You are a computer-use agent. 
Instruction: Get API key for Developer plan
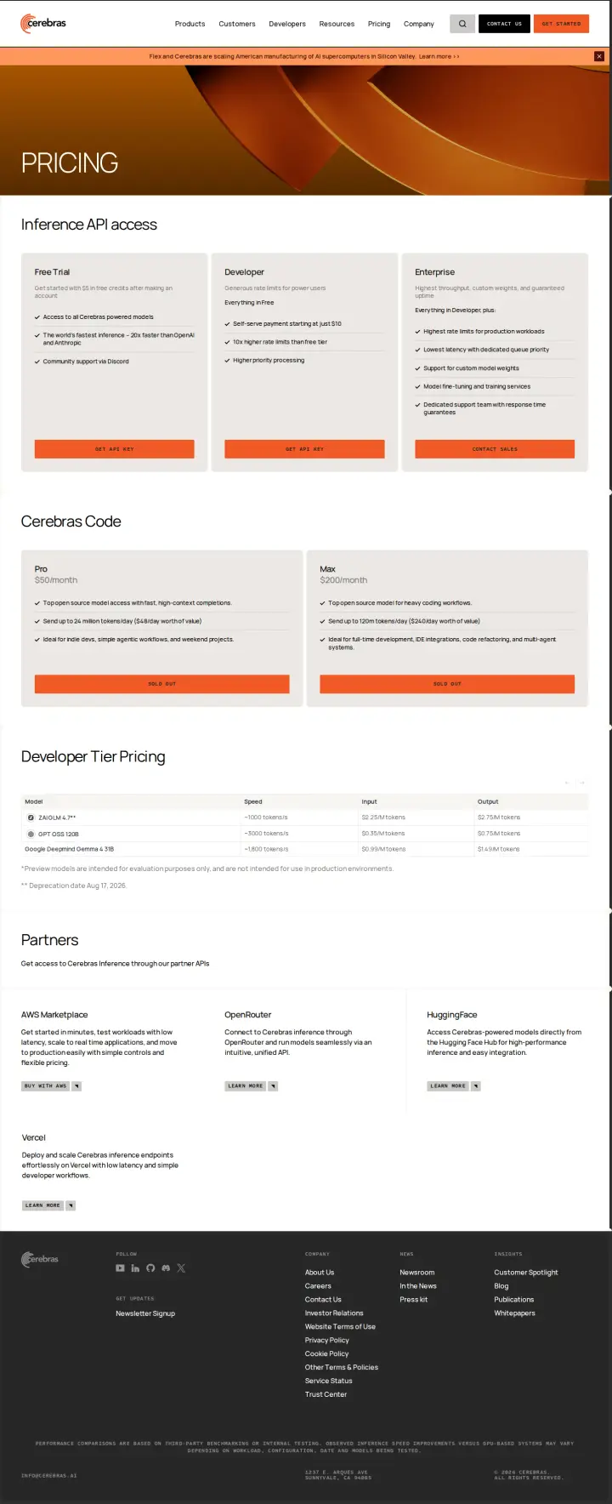(304, 449)
